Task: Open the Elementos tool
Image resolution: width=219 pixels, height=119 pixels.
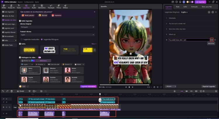Action: [x=42, y=6]
